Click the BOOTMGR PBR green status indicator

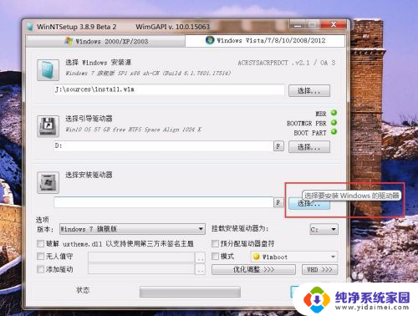pos(334,122)
